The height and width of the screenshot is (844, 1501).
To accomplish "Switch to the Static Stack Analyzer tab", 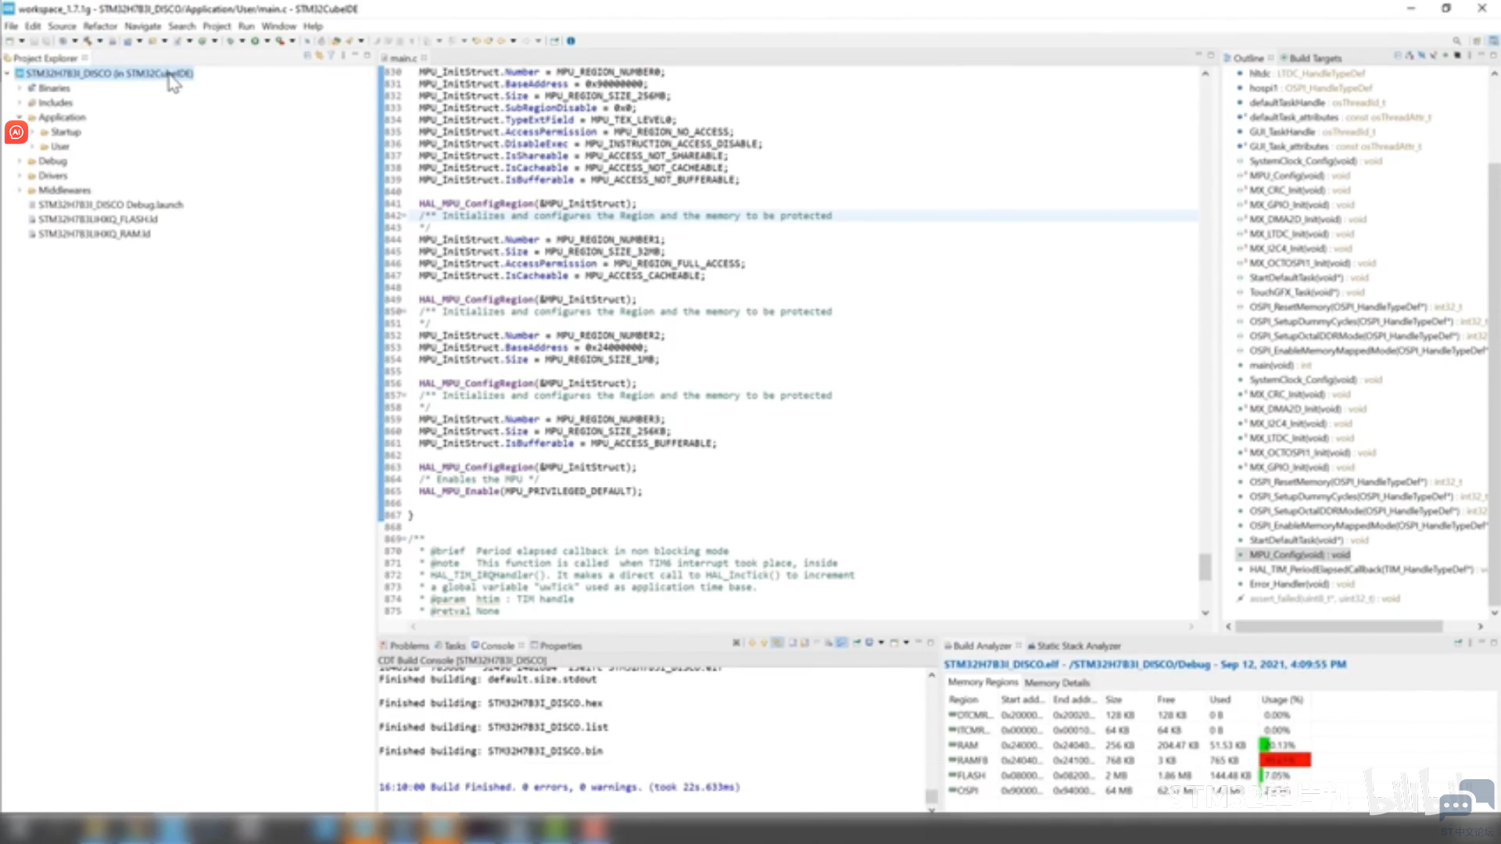I will (1073, 646).
